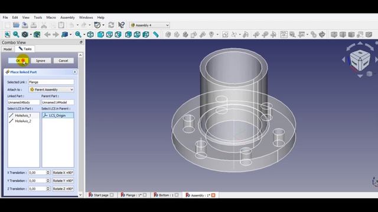The height and width of the screenshot is (212, 378).
Task: Click the Ignore button
Action: (41, 61)
